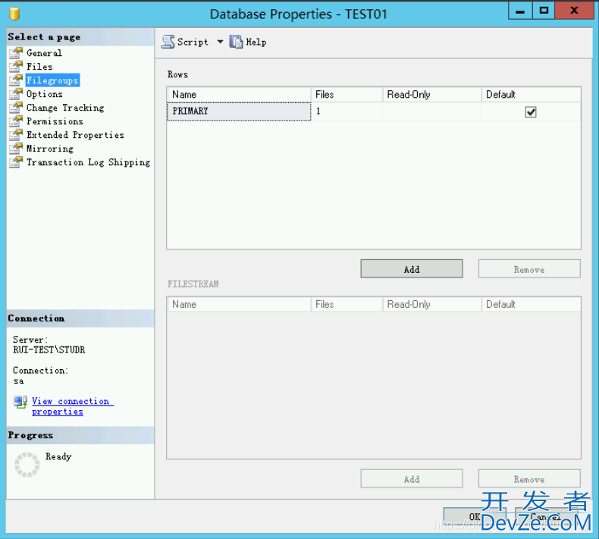Viewport: 599px width, 539px height.
Task: Click the Transaction Log Shipping page icon
Action: 16,162
